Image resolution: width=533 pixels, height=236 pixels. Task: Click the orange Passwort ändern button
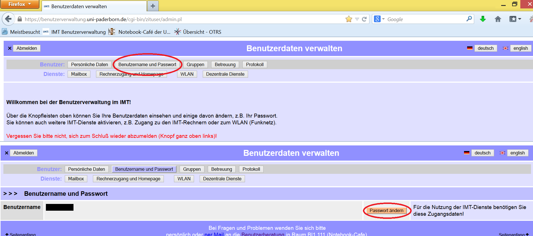pyautogui.click(x=386, y=210)
